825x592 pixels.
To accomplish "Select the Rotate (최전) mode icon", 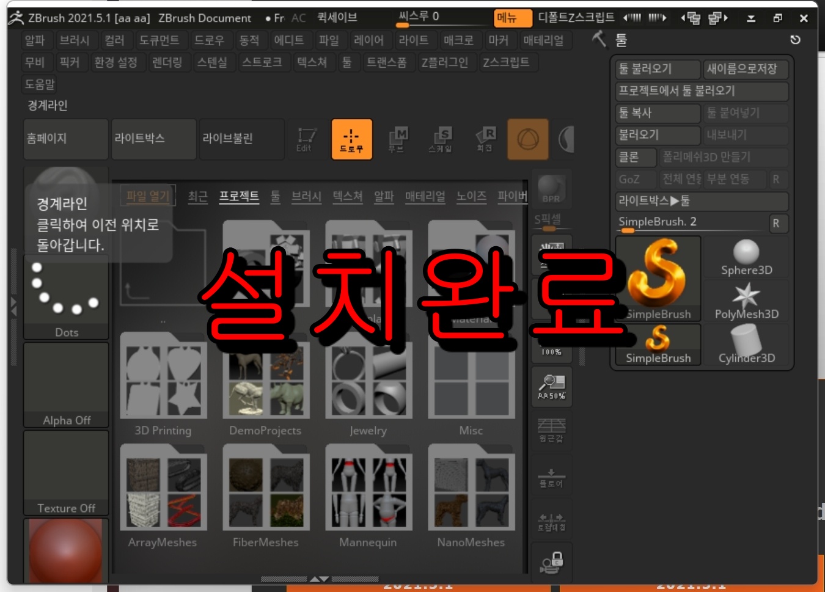I will pos(485,139).
